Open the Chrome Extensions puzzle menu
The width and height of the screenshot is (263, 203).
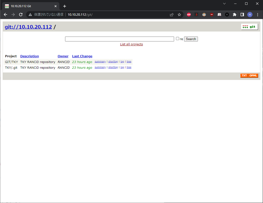(x=234, y=14)
